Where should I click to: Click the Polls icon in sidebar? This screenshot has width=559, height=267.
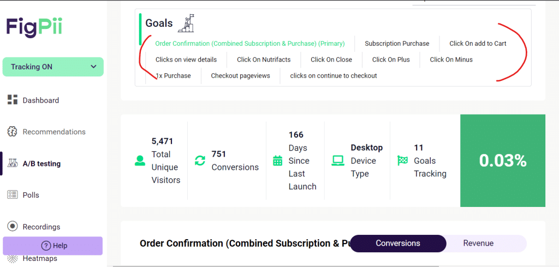12,195
